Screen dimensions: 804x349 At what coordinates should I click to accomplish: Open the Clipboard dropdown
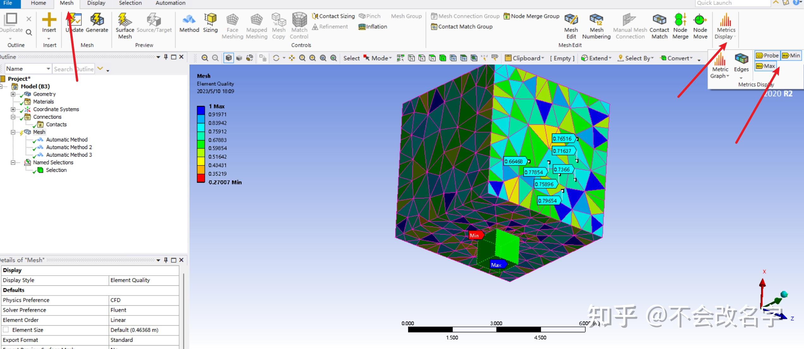(524, 58)
